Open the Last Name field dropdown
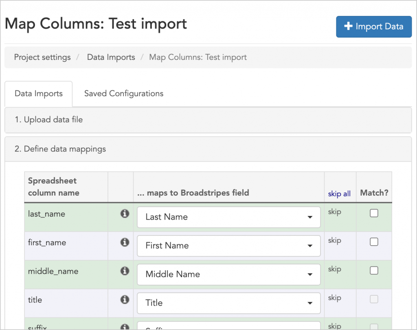 pos(228,217)
